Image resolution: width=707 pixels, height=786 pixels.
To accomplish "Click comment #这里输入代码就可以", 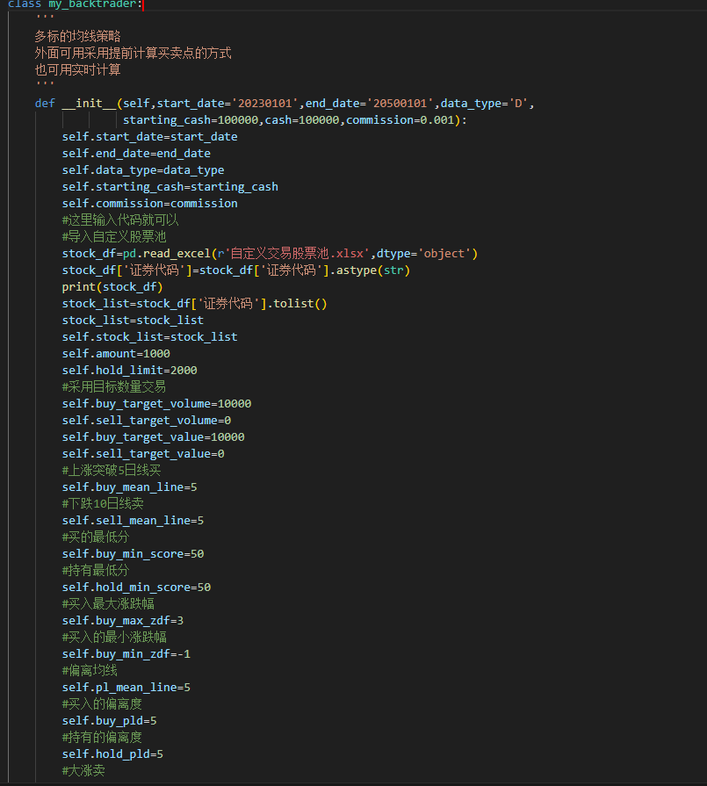I will 120,220.
